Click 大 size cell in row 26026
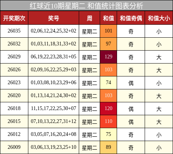The width and height of the screenshot is (173, 154). pos(159,70)
